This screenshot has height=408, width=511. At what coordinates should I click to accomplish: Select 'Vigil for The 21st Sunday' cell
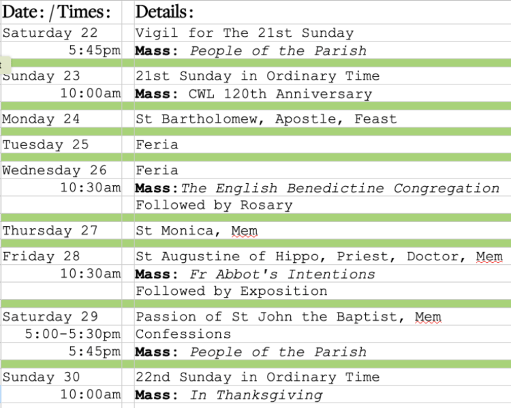[x=323, y=33]
